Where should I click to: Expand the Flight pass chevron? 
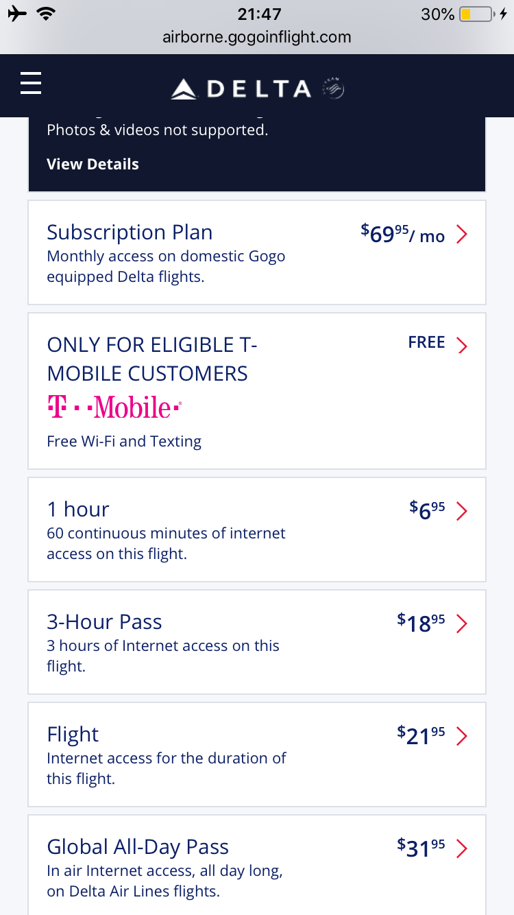click(462, 736)
